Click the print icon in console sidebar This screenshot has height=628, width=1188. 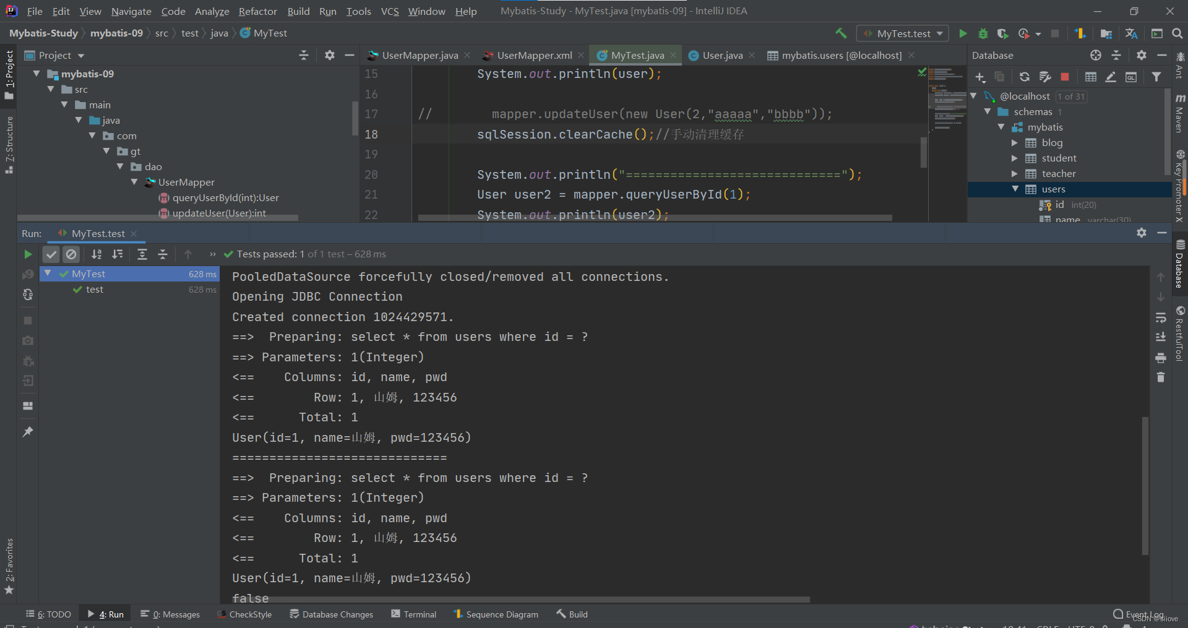pos(1161,358)
